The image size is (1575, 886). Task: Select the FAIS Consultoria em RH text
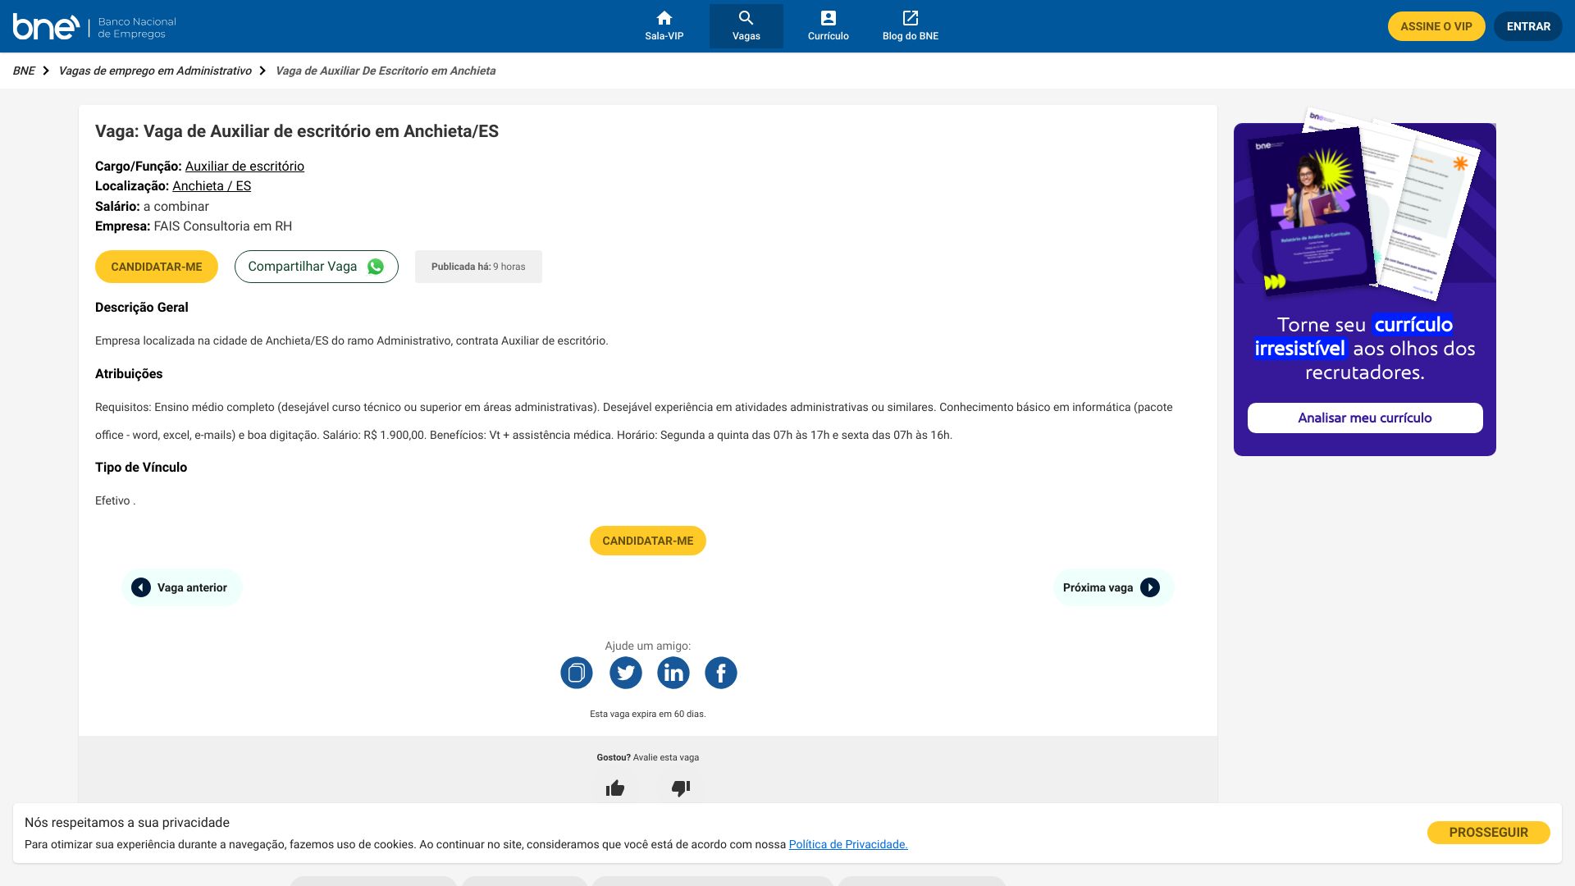223,226
